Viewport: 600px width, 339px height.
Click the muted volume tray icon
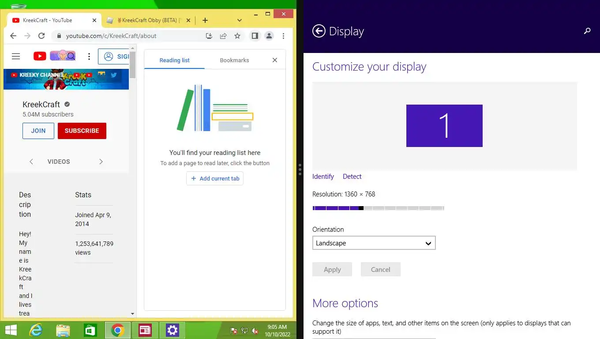pyautogui.click(x=255, y=330)
